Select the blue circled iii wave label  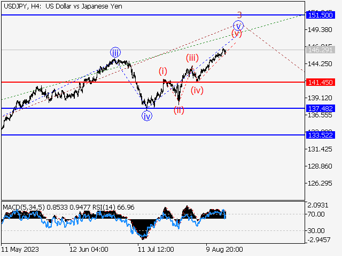(115, 52)
